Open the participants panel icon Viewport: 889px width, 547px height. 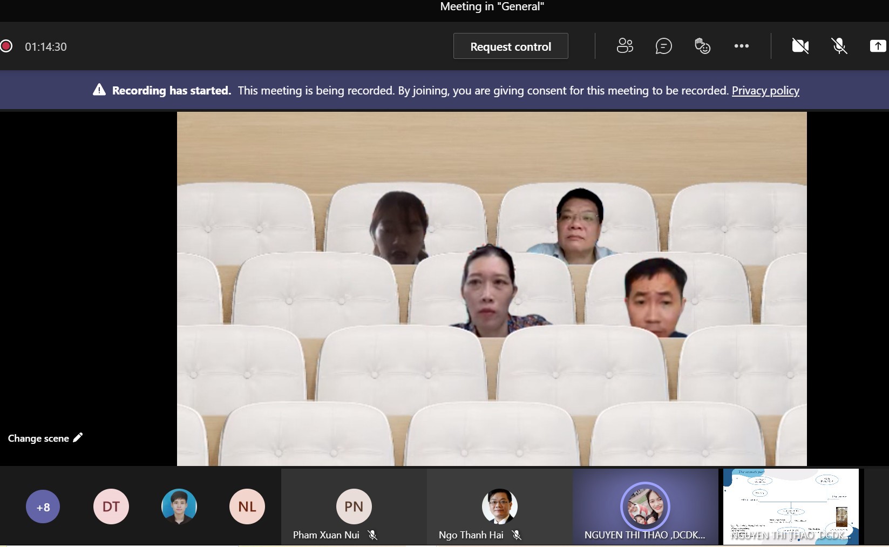tap(625, 46)
